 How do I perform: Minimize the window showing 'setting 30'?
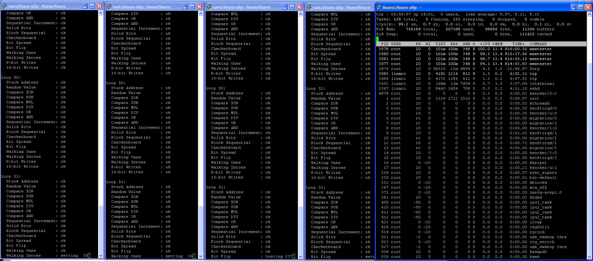click(85, 6)
